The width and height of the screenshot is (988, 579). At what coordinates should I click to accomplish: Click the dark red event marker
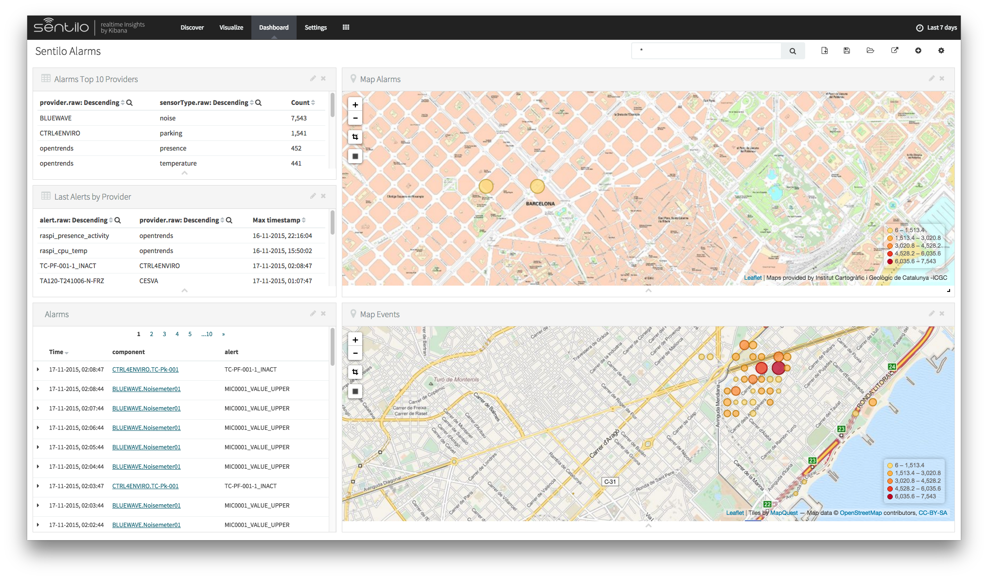coord(778,368)
